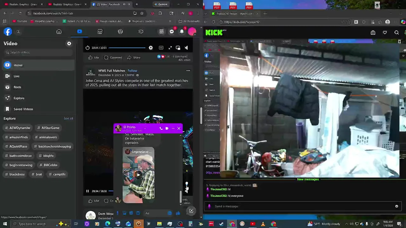The image size is (406, 228).
Task: Replay the finished 22:31 video
Action: (x=88, y=48)
